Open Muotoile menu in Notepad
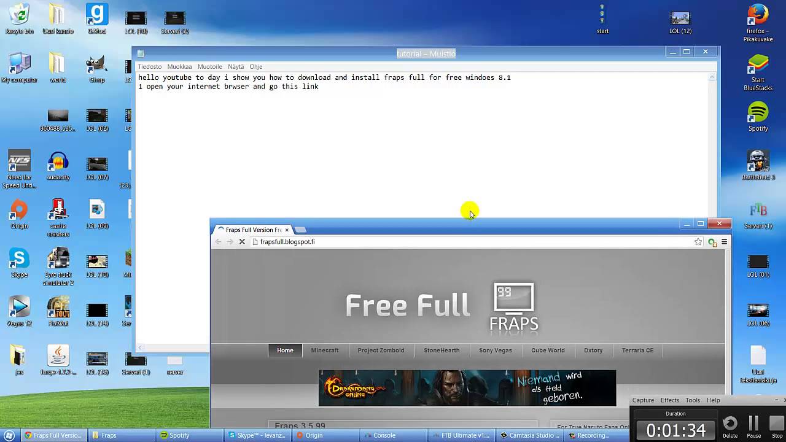786x442 pixels. coord(209,66)
